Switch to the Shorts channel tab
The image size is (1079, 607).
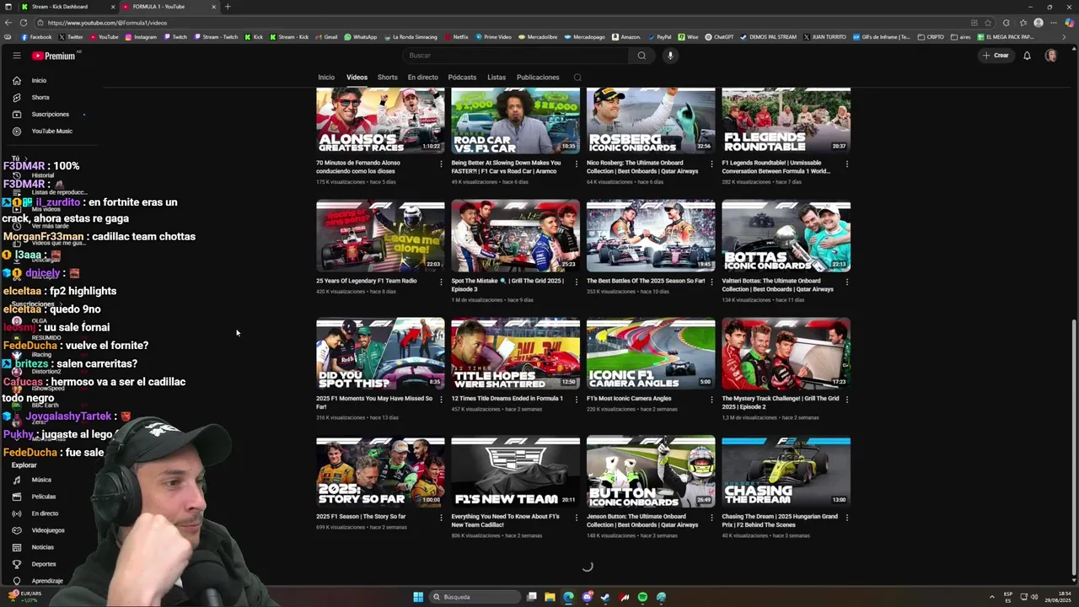(x=388, y=78)
